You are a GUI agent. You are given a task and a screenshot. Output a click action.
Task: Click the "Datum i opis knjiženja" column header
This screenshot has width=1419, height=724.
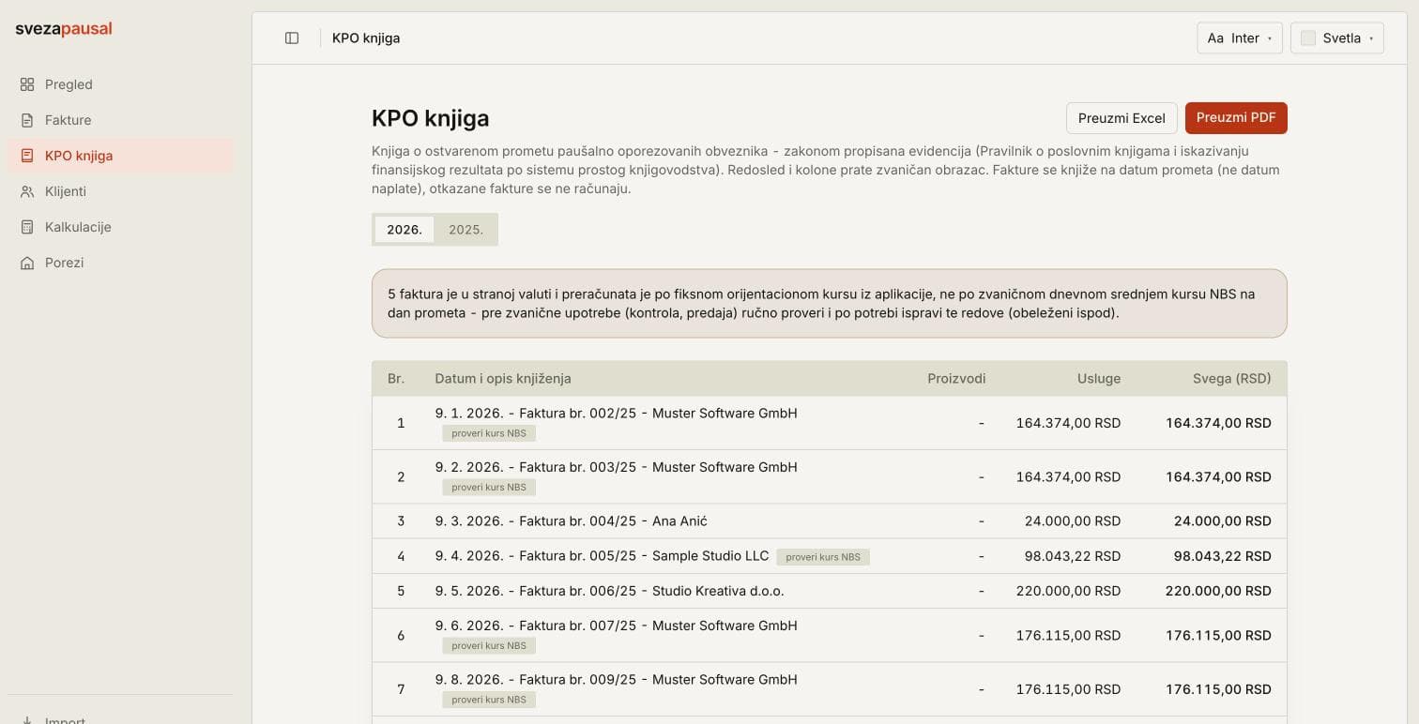coord(503,379)
